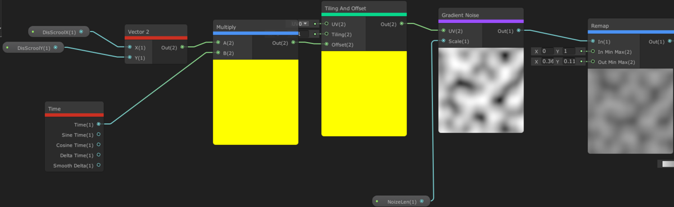Open the UV0 channel dropdown
This screenshot has width=674, height=207.
(300, 24)
